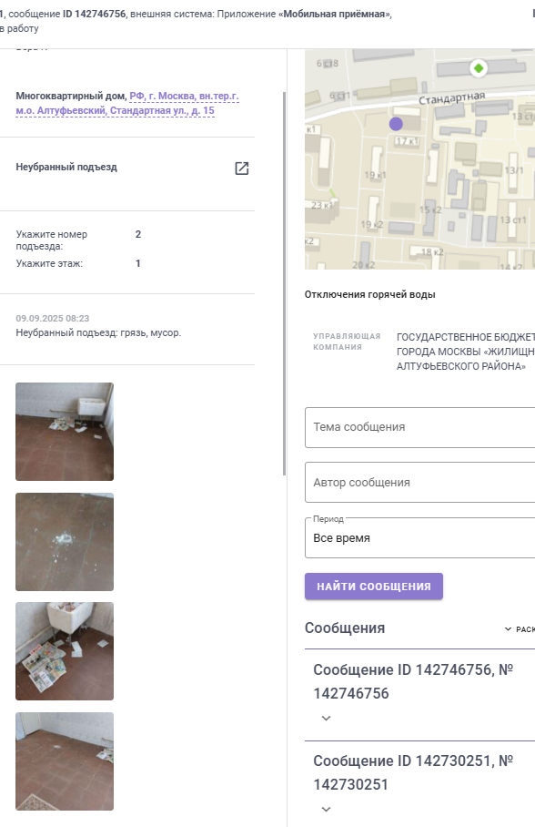
Task: Expand message ID 142730251 chevron
Action: click(327, 809)
